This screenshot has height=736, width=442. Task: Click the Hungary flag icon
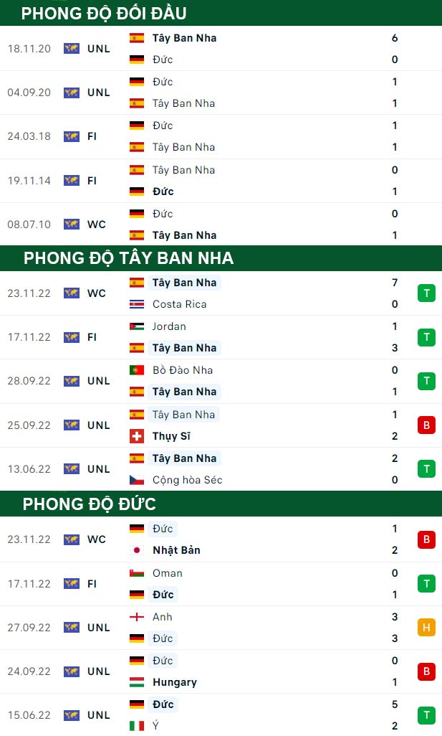coord(137,682)
